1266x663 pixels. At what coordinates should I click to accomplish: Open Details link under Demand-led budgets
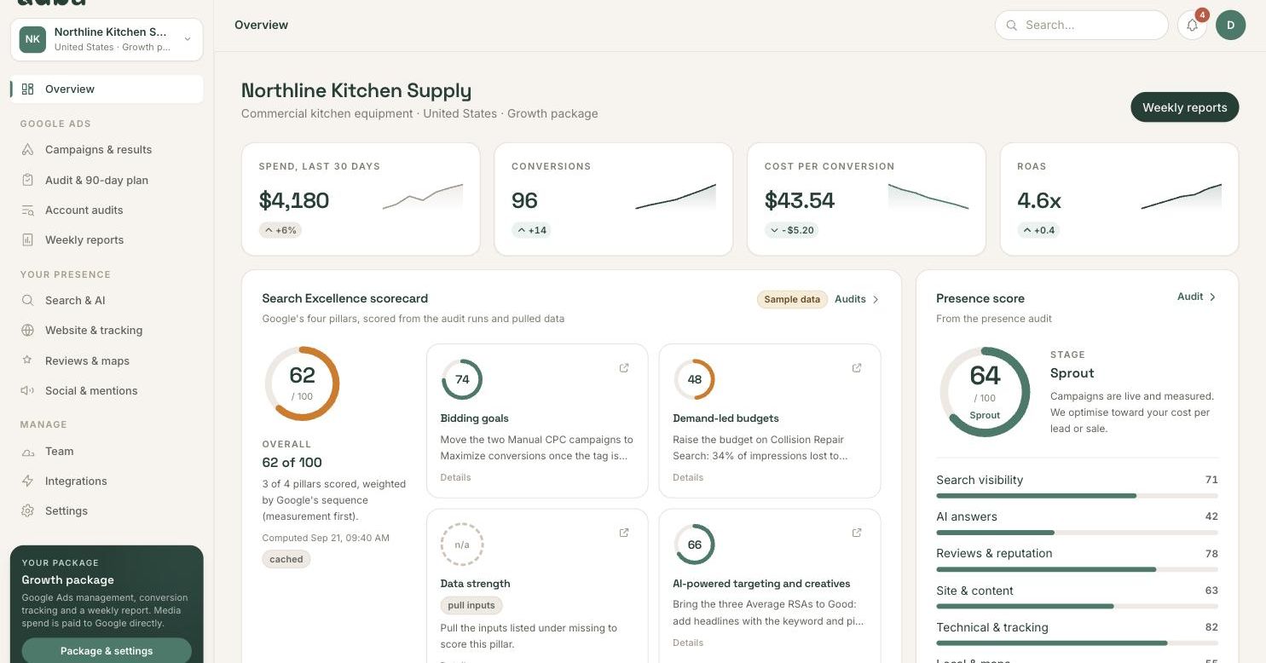tap(688, 477)
